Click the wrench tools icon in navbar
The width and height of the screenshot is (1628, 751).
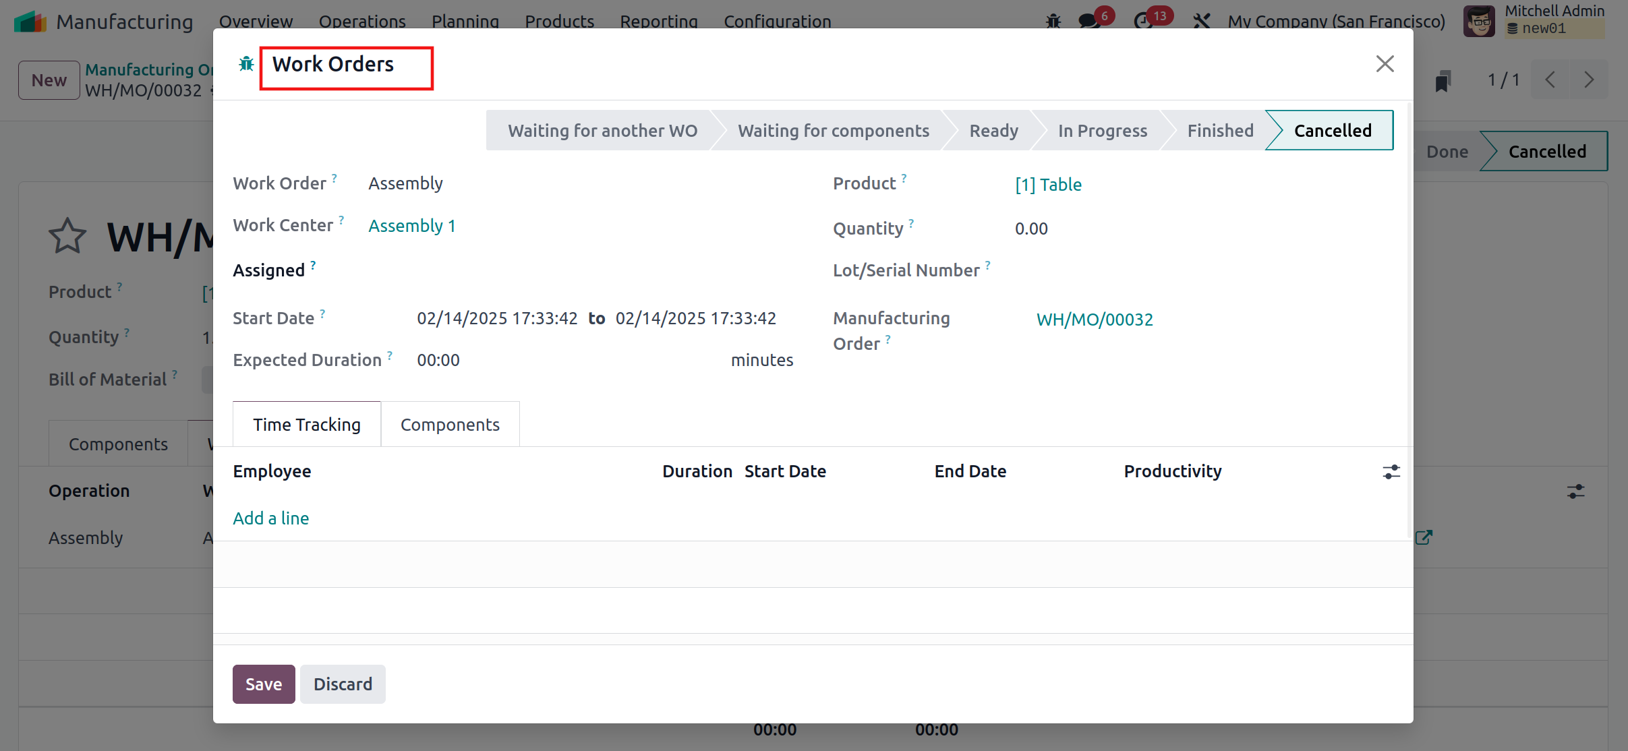coord(1201,21)
